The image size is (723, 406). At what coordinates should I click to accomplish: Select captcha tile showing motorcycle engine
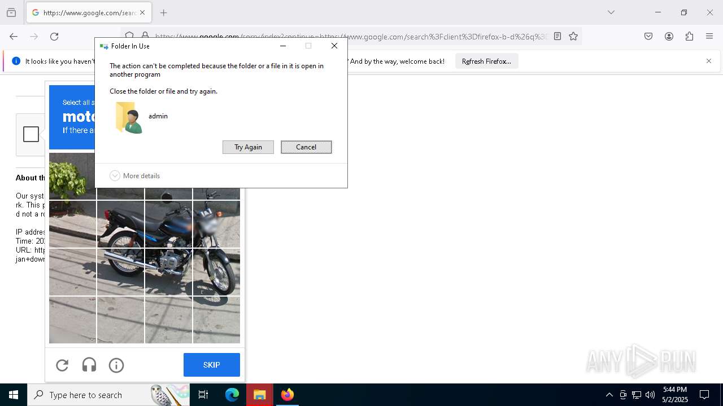click(168, 272)
